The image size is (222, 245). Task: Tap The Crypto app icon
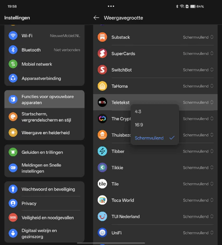pos(102,119)
